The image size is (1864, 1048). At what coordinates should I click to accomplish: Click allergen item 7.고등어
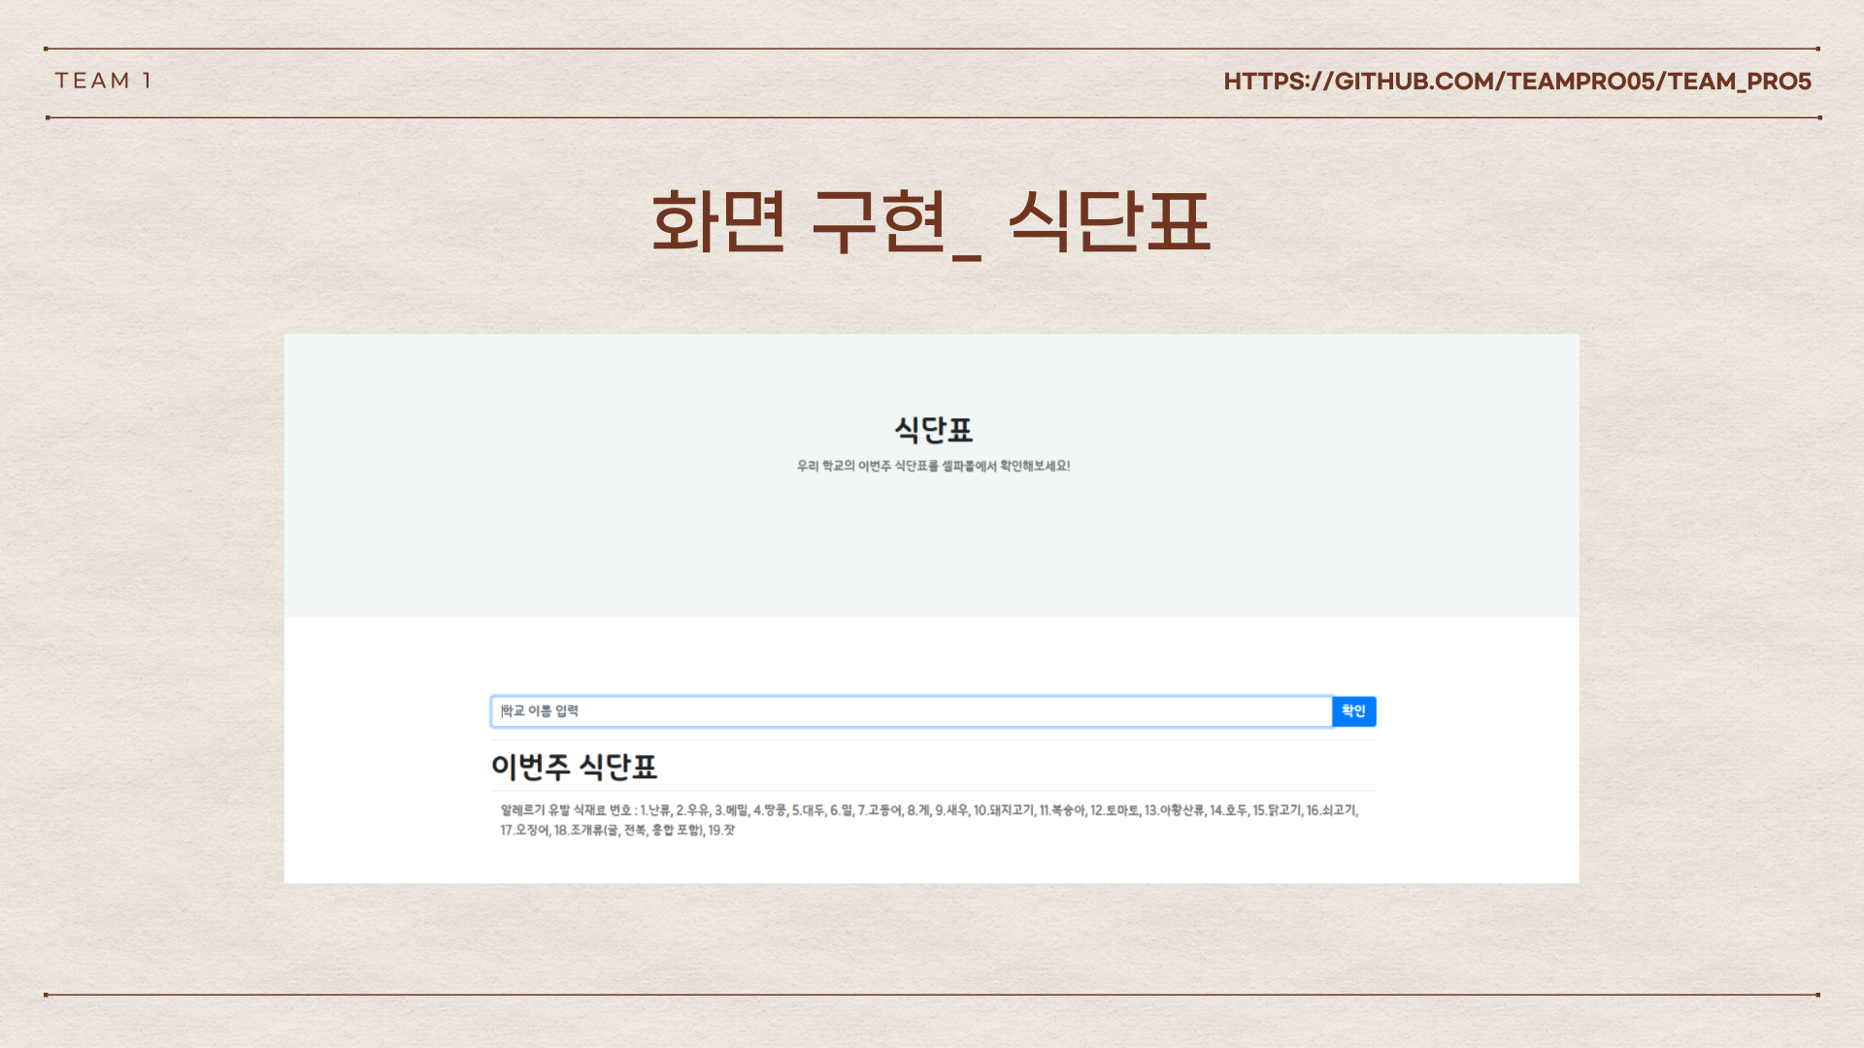pos(880,810)
